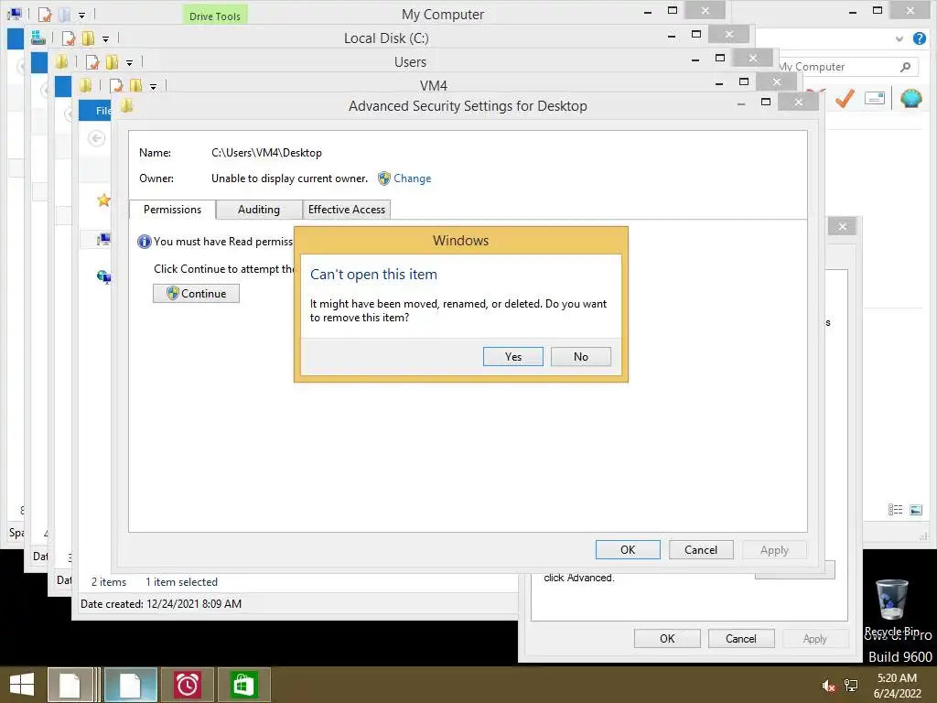The width and height of the screenshot is (937, 703).
Task: Open quick access dropdown in Local Disk (C:) window
Action: [x=106, y=39]
